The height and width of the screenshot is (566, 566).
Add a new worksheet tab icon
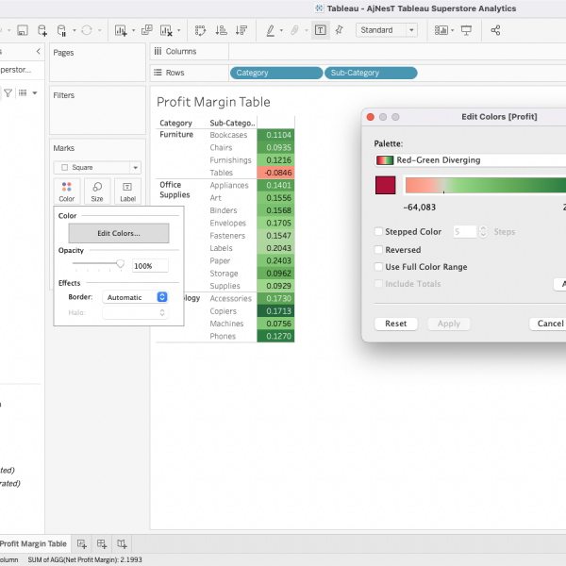(x=82, y=544)
